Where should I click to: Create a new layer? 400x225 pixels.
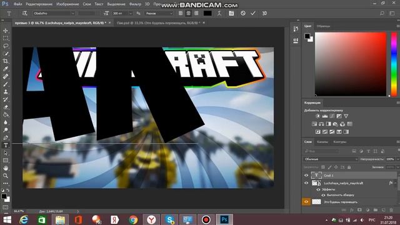click(383, 210)
